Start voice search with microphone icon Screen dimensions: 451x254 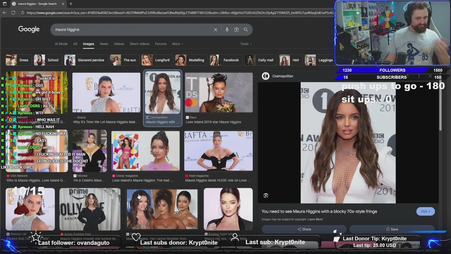click(227, 30)
